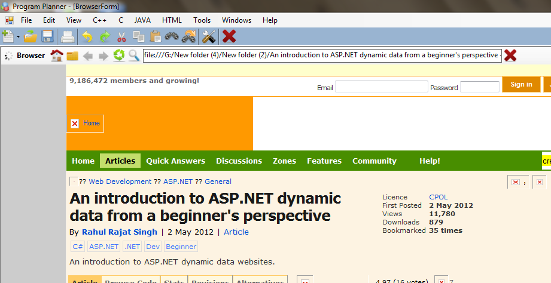Screen dimensions: 551x283
Task: Click the Undo yellow arrow icon
Action: (87, 37)
